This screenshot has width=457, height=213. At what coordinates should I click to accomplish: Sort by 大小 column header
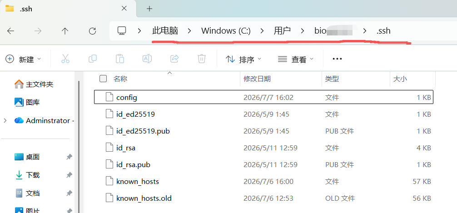400,79
